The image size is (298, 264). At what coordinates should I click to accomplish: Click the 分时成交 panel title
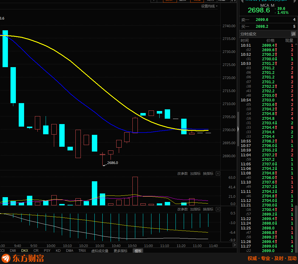pyautogui.click(x=248, y=34)
